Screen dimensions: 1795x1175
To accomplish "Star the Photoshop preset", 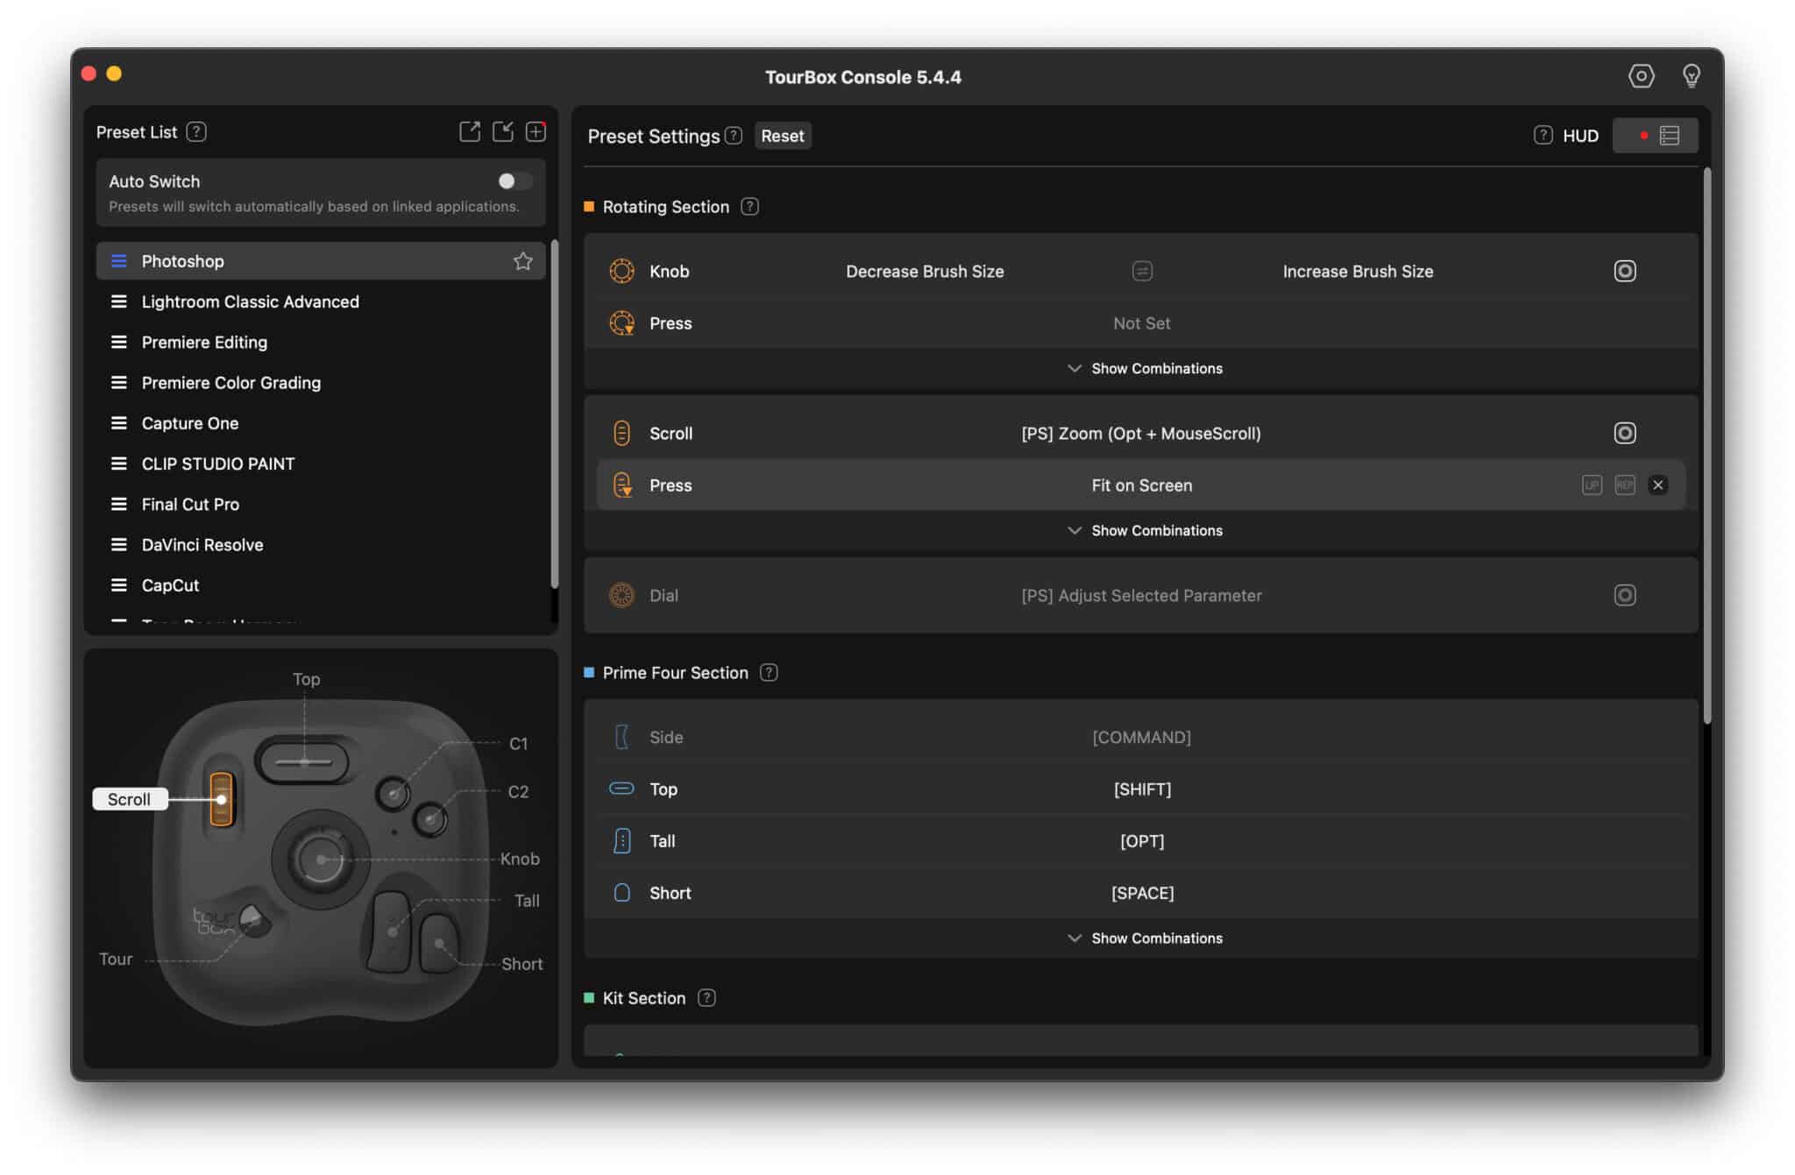I will click(x=523, y=260).
